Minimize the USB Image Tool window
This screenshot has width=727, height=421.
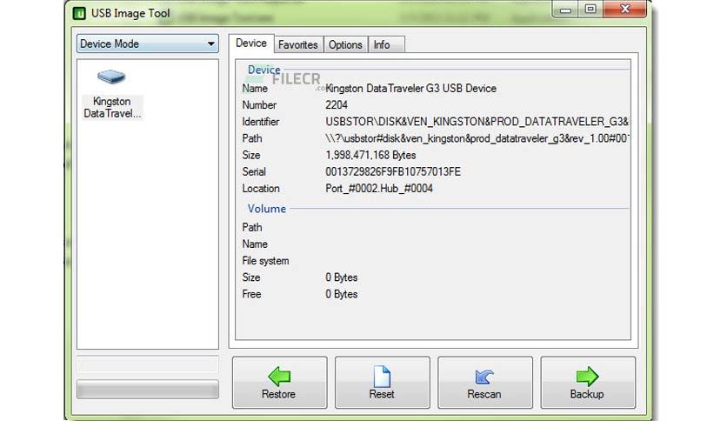pos(565,10)
